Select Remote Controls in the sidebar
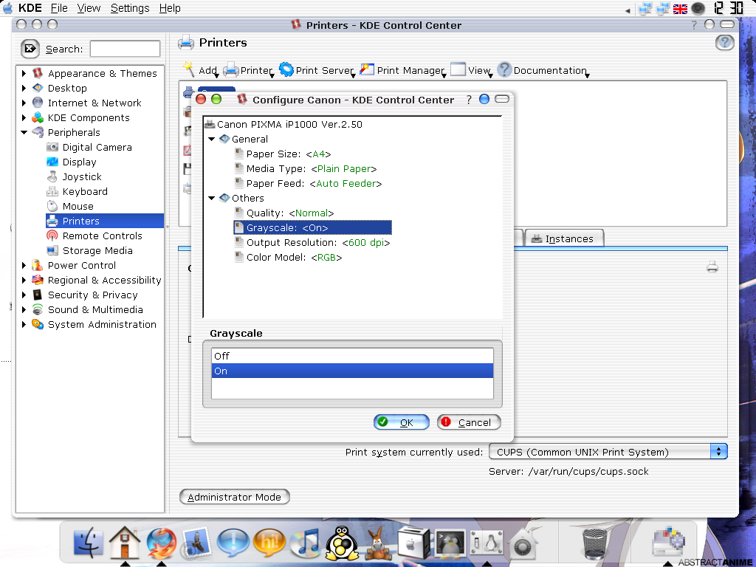The height and width of the screenshot is (567, 756). point(102,236)
